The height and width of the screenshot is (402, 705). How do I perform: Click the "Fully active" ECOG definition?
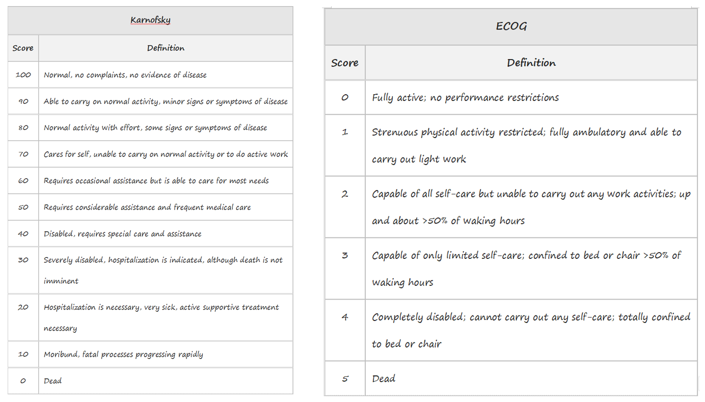tap(465, 97)
